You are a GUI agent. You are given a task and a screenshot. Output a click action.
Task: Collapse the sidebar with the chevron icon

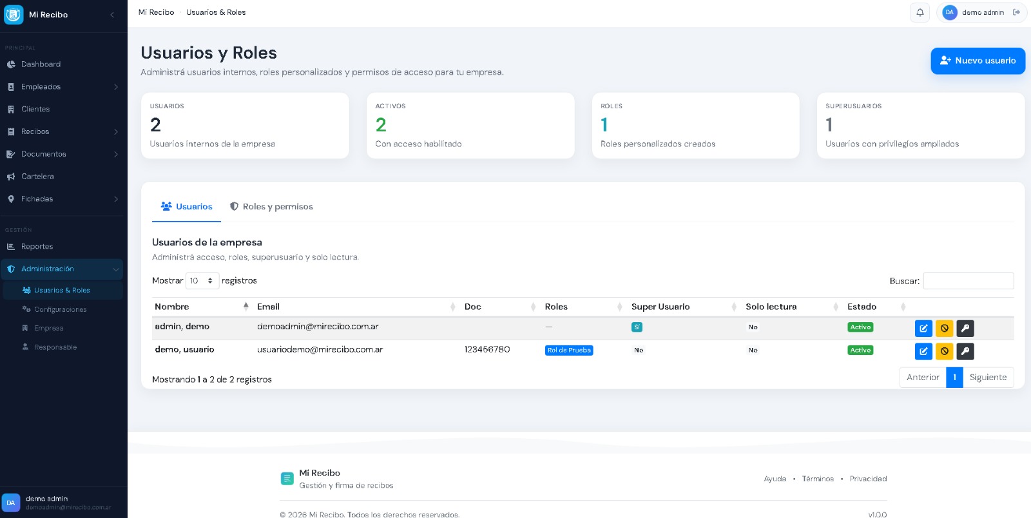pos(112,14)
